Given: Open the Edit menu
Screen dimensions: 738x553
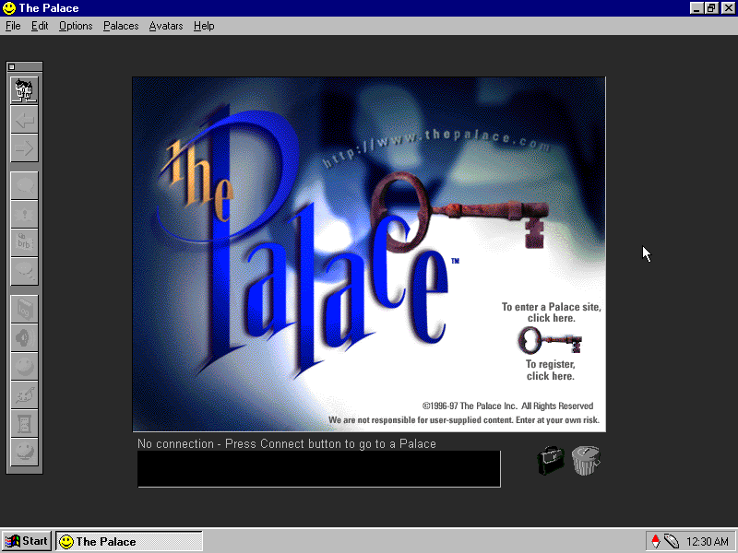Looking at the screenshot, I should click(40, 26).
